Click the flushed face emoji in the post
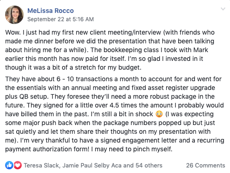 pyautogui.click(x=159, y=114)
